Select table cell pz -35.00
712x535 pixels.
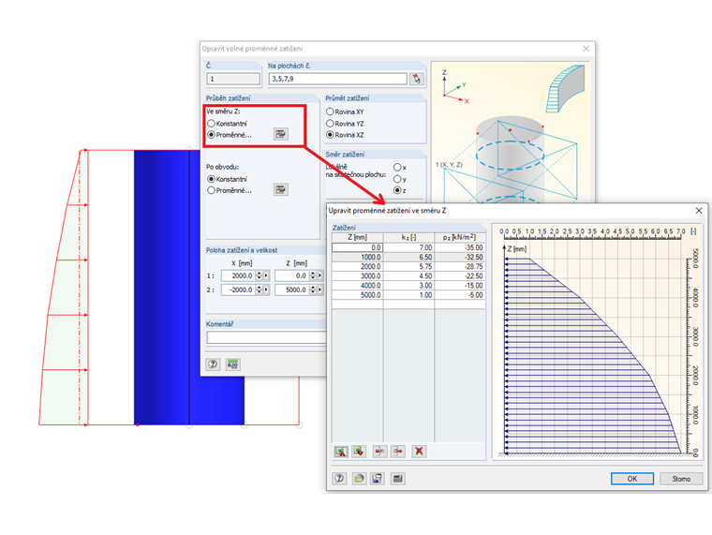(x=460, y=247)
